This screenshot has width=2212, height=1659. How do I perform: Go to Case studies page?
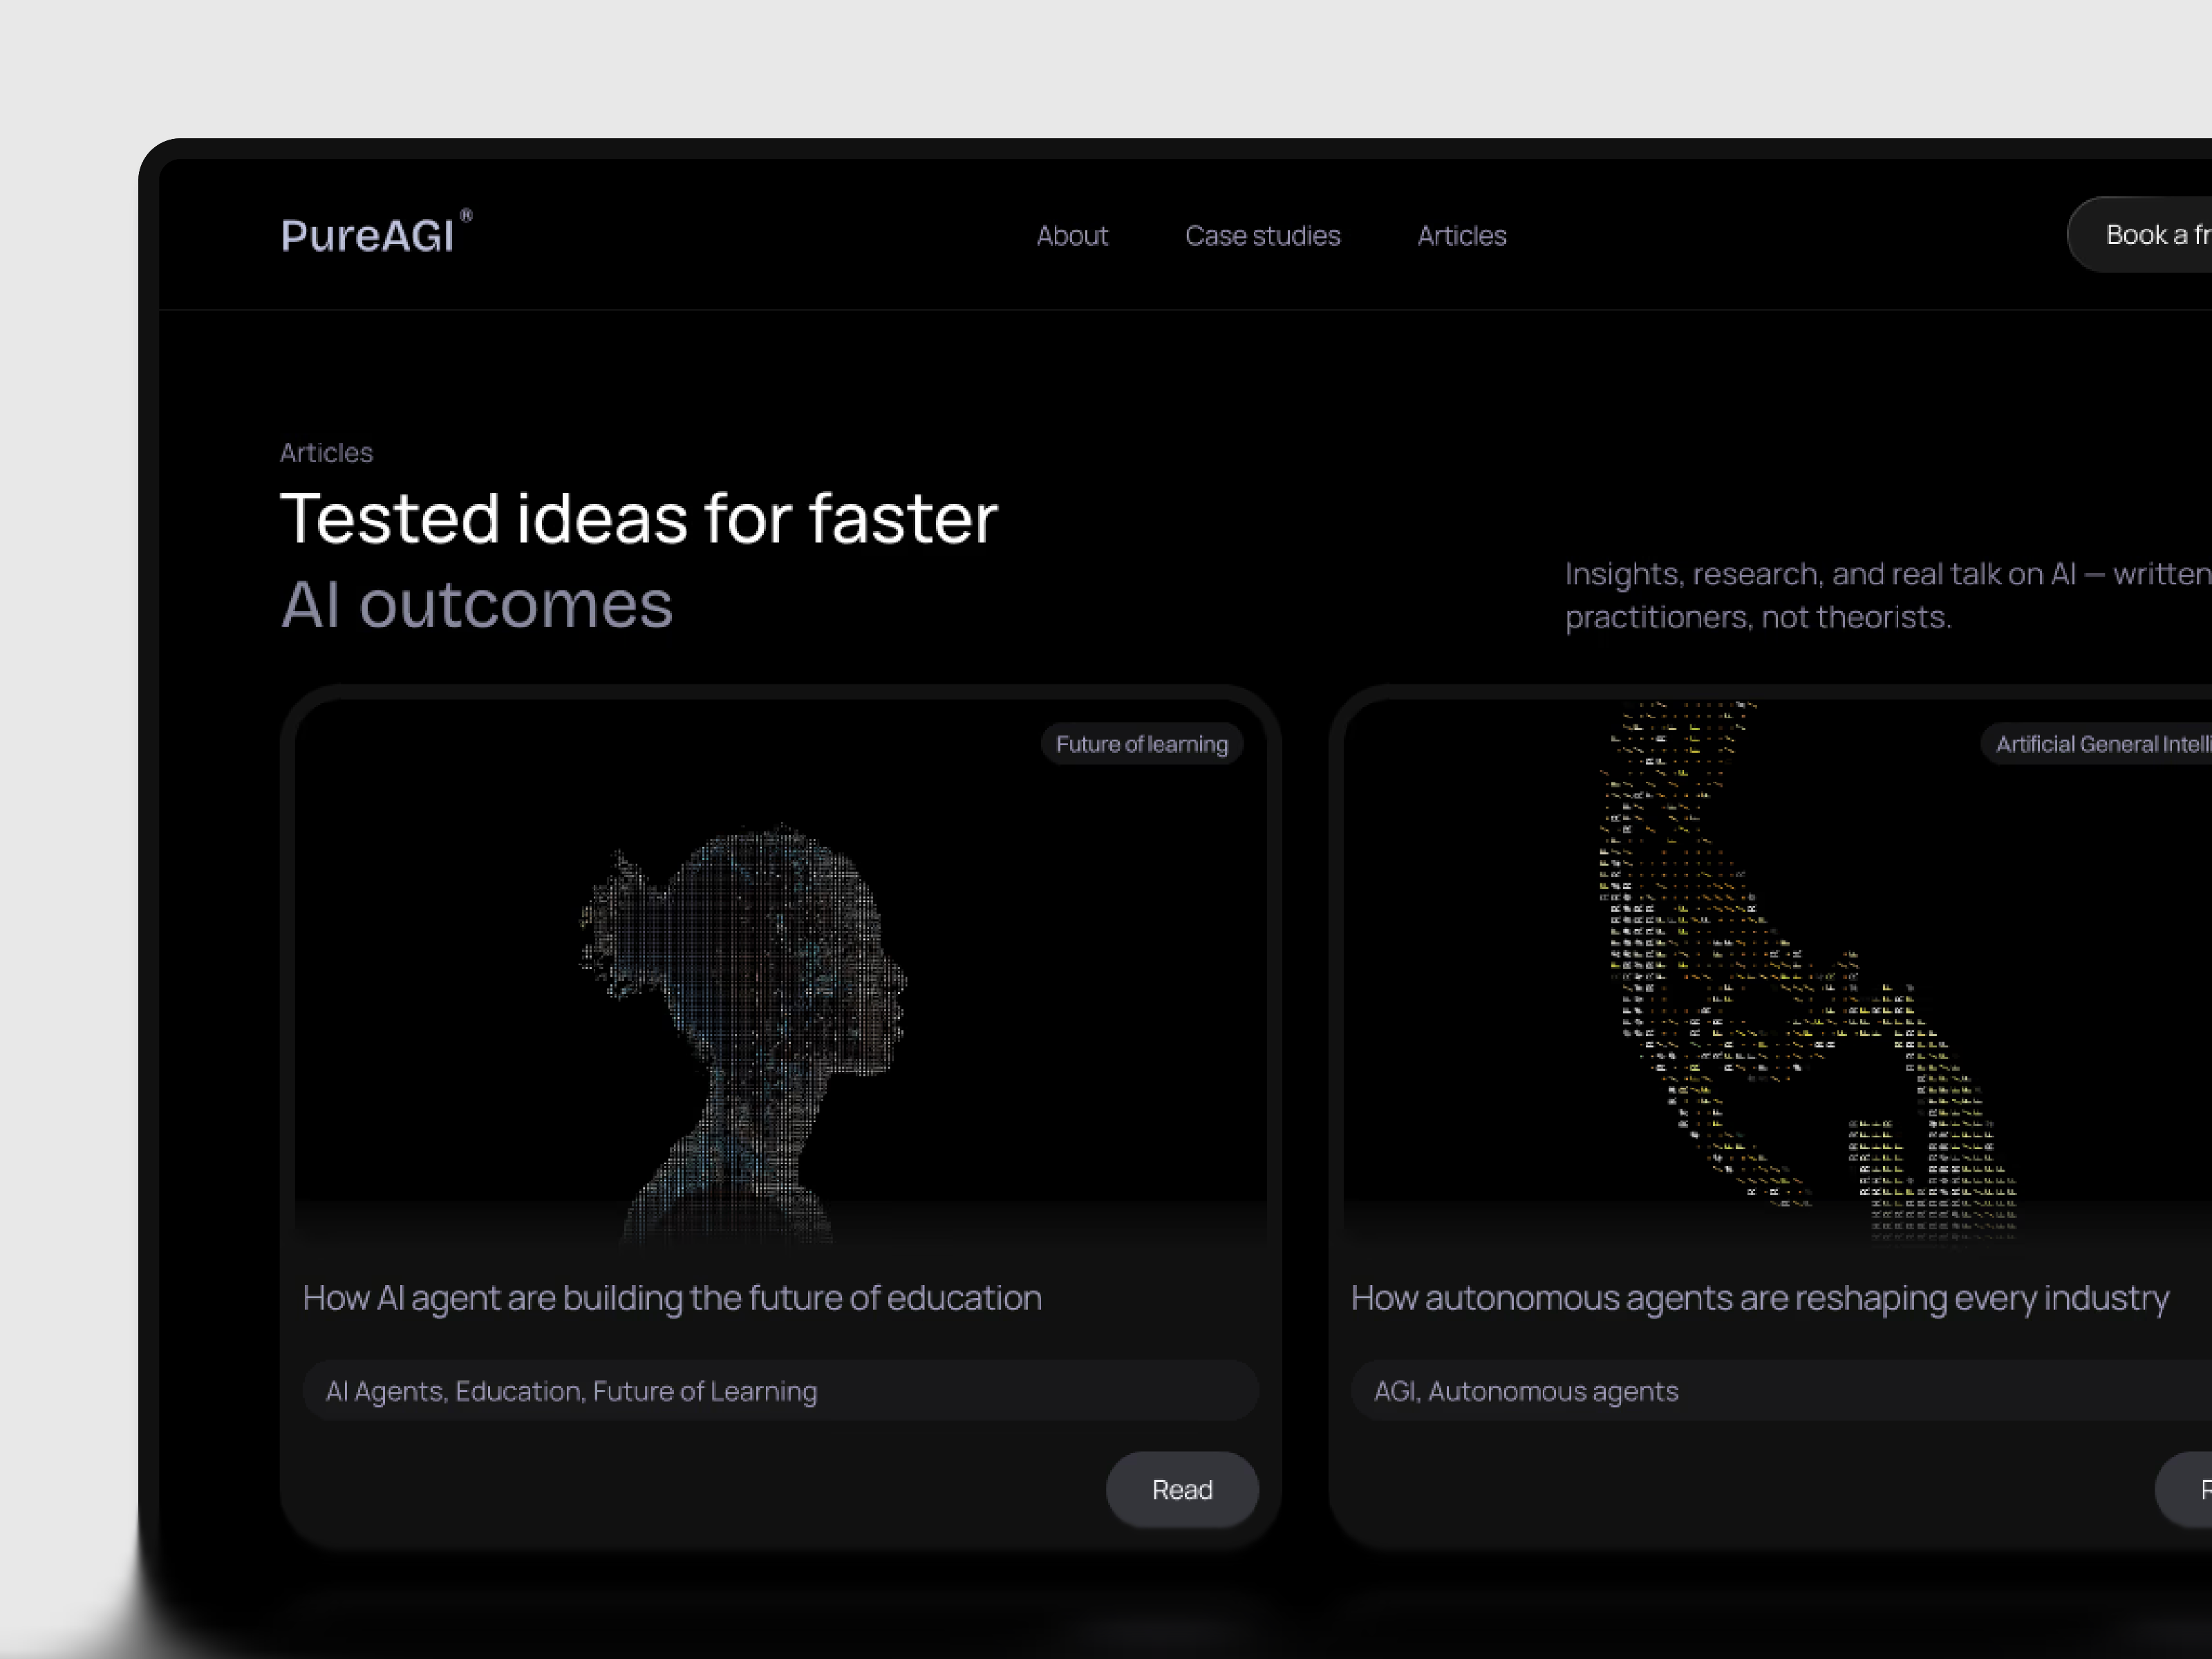(1262, 236)
